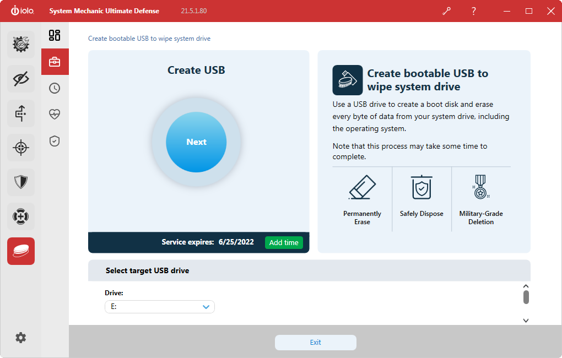Click the USB wipe brush icon
This screenshot has width=562, height=358.
pyautogui.click(x=347, y=80)
